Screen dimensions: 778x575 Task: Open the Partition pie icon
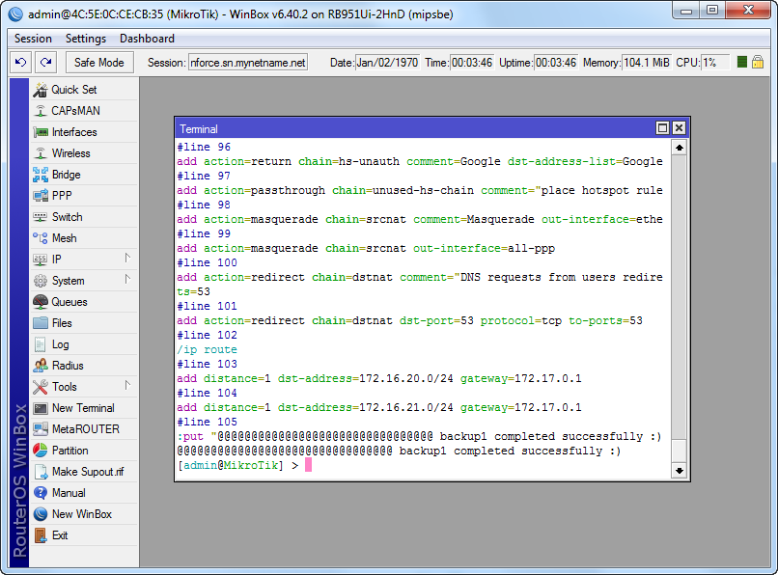[41, 451]
